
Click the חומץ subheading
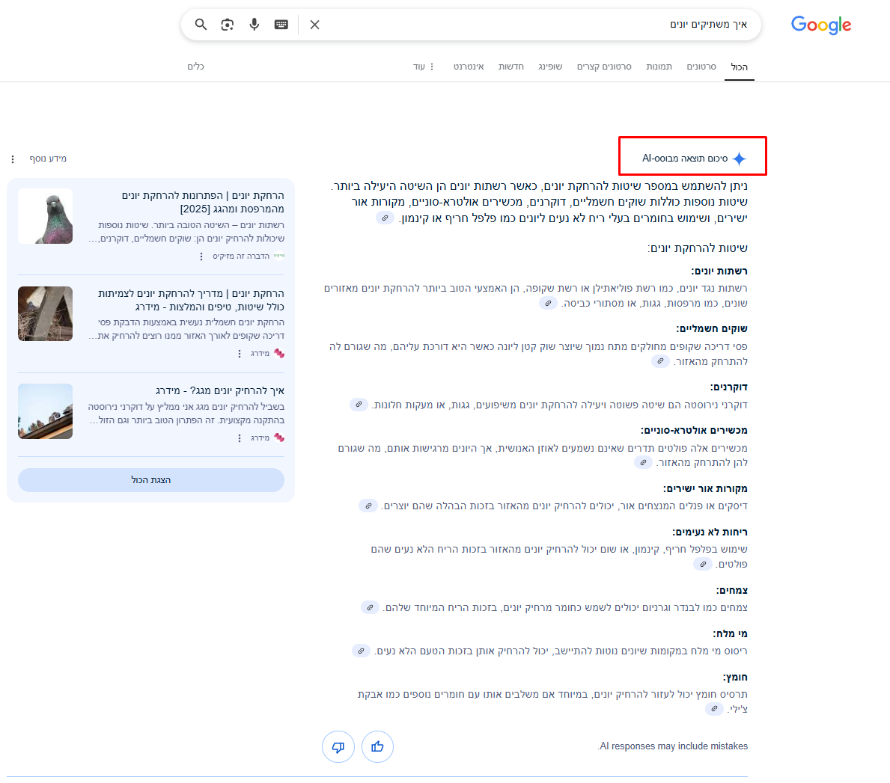pyautogui.click(x=735, y=677)
